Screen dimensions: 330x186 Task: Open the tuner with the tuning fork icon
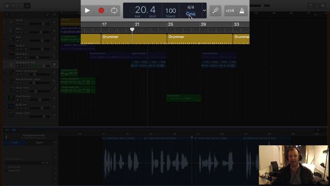click(x=216, y=10)
